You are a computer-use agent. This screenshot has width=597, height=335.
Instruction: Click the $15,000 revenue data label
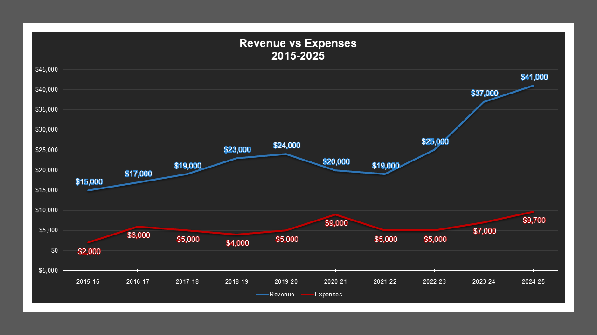coord(89,182)
